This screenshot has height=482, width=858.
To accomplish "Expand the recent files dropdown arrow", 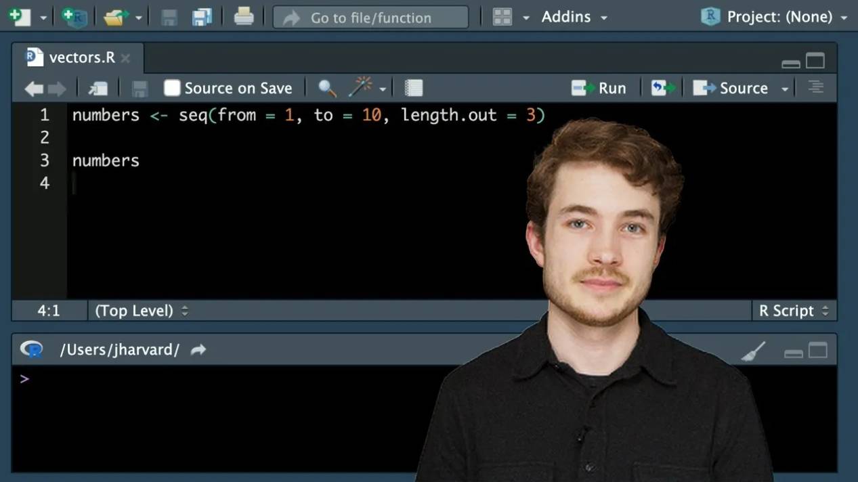I will coord(139,18).
